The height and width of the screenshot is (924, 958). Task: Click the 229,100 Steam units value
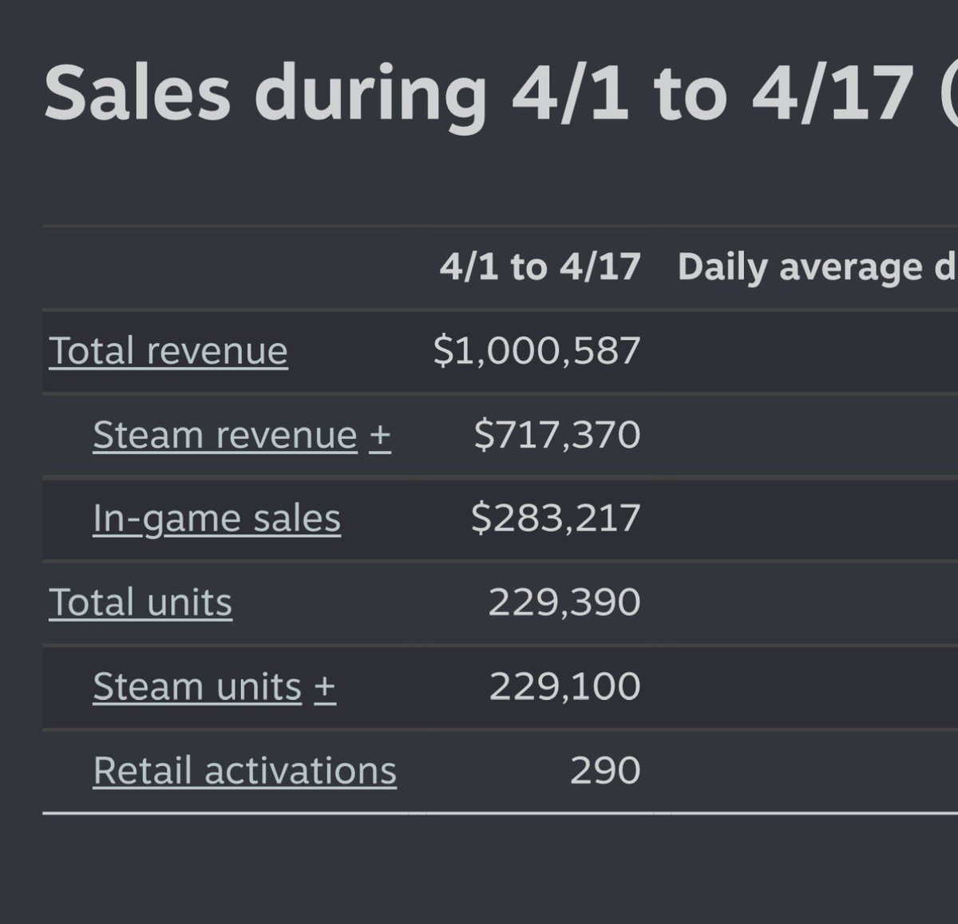pyautogui.click(x=564, y=686)
